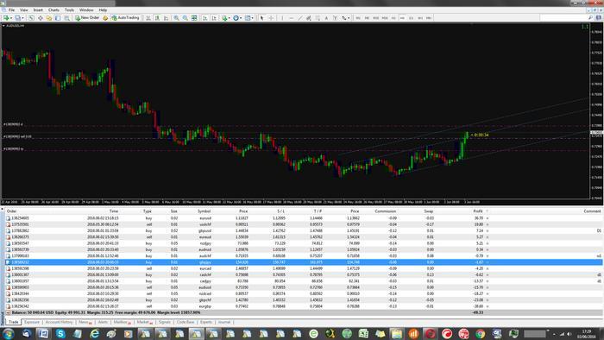Open the MetaEditor yellow diamond icon
Viewport: 604px width, 340px height.
(105, 18)
